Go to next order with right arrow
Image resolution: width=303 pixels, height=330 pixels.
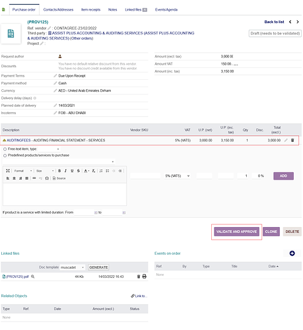298,22
